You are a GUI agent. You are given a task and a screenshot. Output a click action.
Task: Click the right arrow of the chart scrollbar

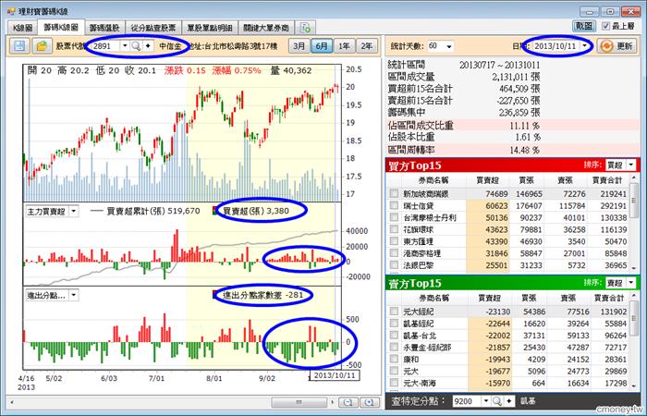(x=333, y=402)
